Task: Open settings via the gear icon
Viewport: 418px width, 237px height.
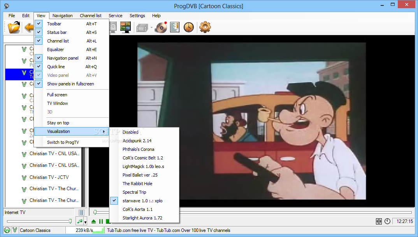Action: click(205, 27)
